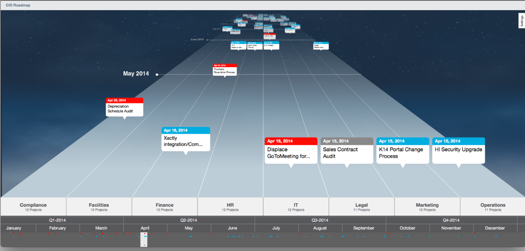Jump to August on the timeline
The width and height of the screenshot is (525, 251).
click(x=320, y=228)
